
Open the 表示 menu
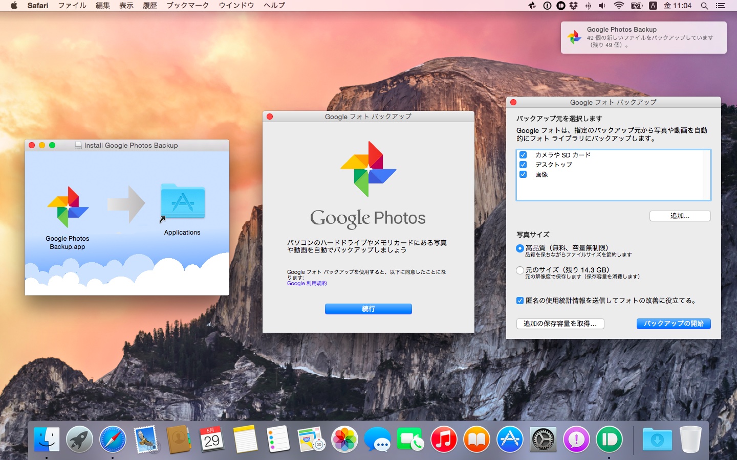pos(126,6)
